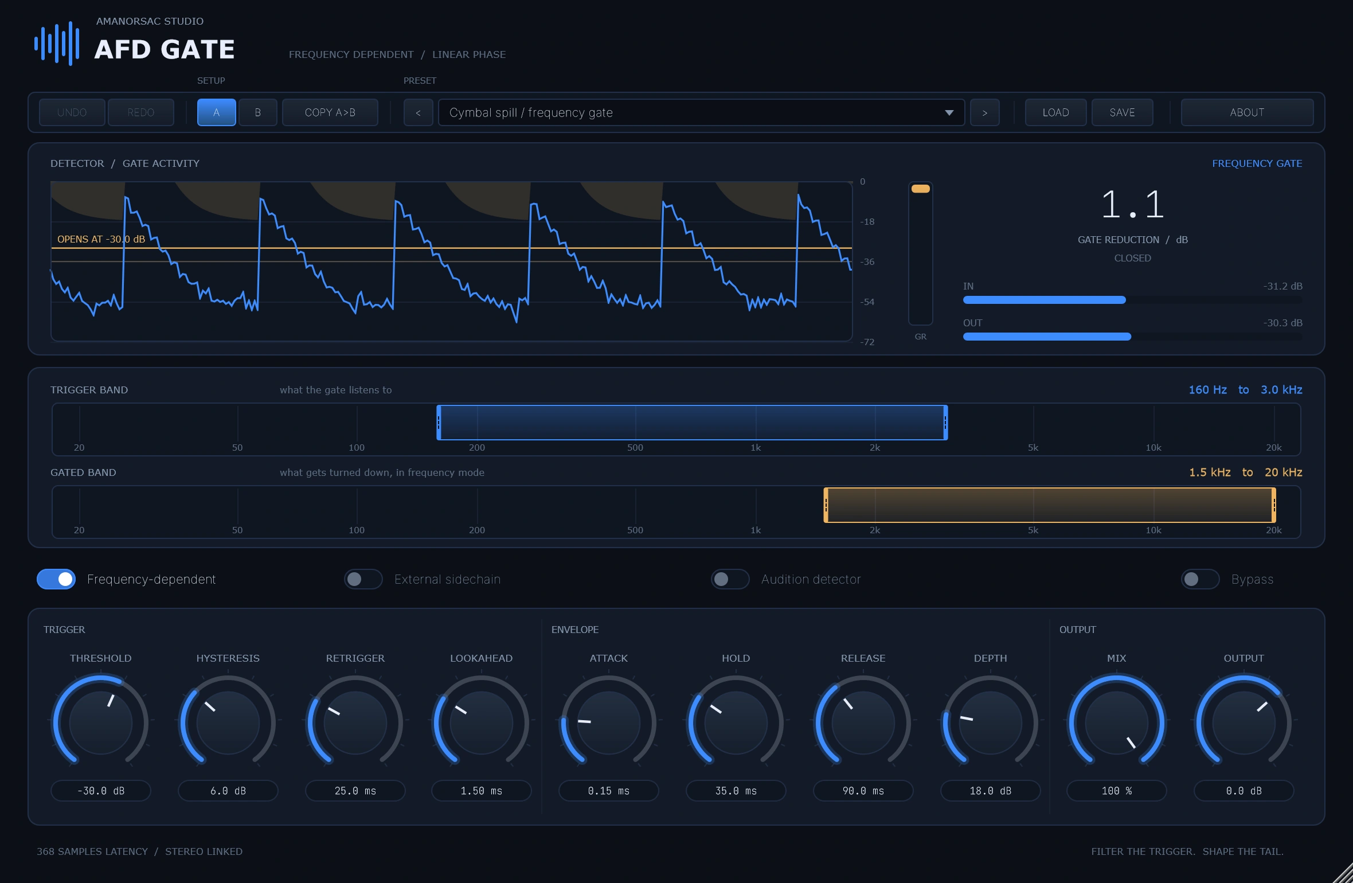Click the retrigger value field 25.0 ms

[x=355, y=791]
